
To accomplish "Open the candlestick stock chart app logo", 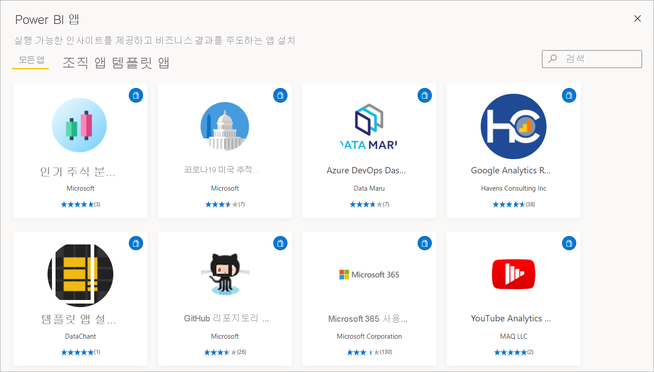I will point(80,125).
